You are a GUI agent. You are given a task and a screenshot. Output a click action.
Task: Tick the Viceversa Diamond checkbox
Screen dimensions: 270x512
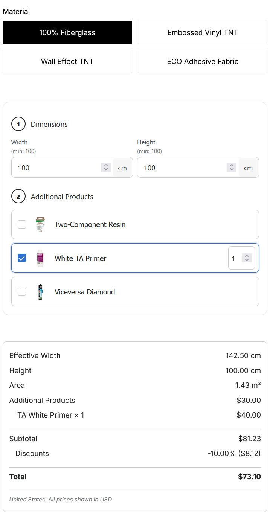coord(22,292)
